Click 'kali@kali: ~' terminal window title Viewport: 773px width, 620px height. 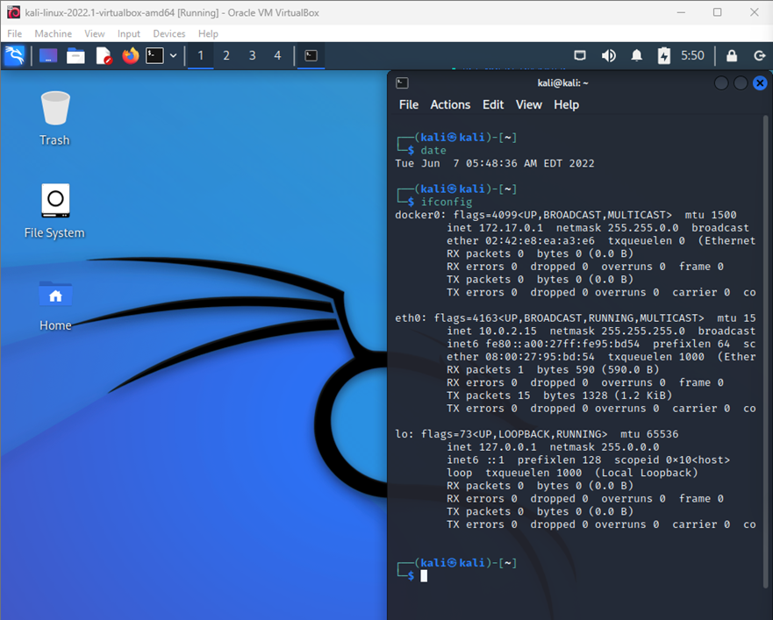tap(562, 83)
